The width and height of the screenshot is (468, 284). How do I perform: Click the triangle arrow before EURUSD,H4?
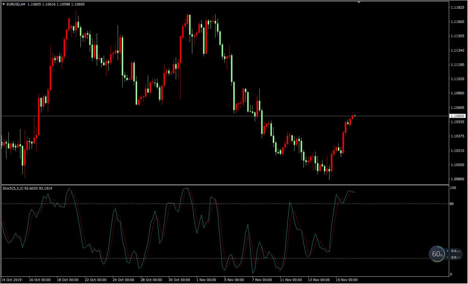pyautogui.click(x=4, y=4)
